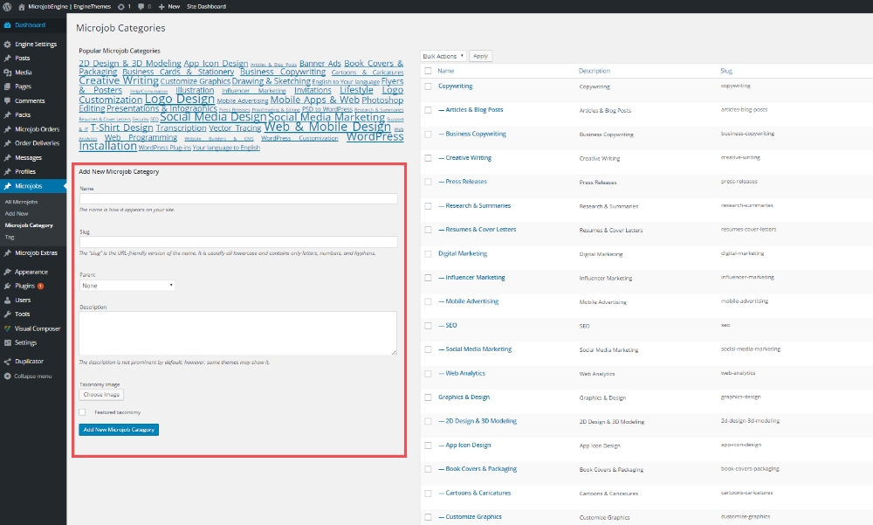Click the Comments bubble icon in sidebar
This screenshot has width=873, height=525.
tap(8, 100)
